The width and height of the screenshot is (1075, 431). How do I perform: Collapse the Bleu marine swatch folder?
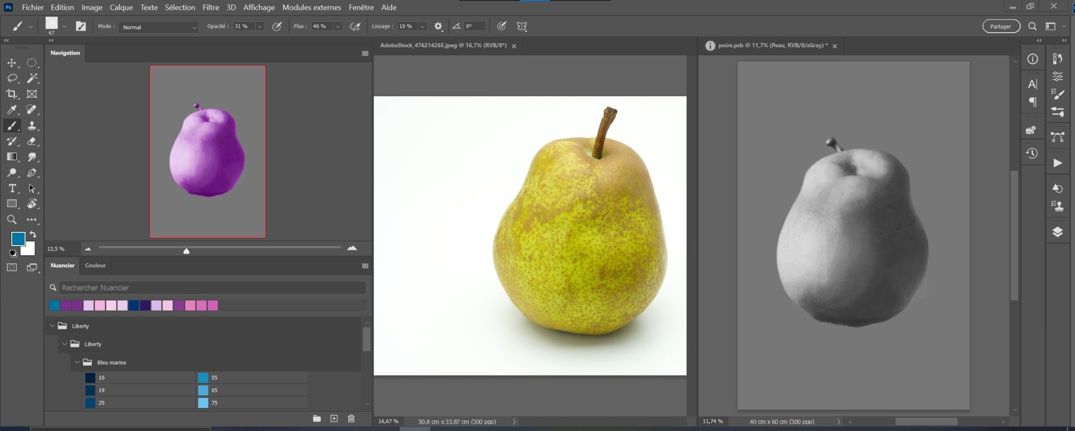click(77, 363)
